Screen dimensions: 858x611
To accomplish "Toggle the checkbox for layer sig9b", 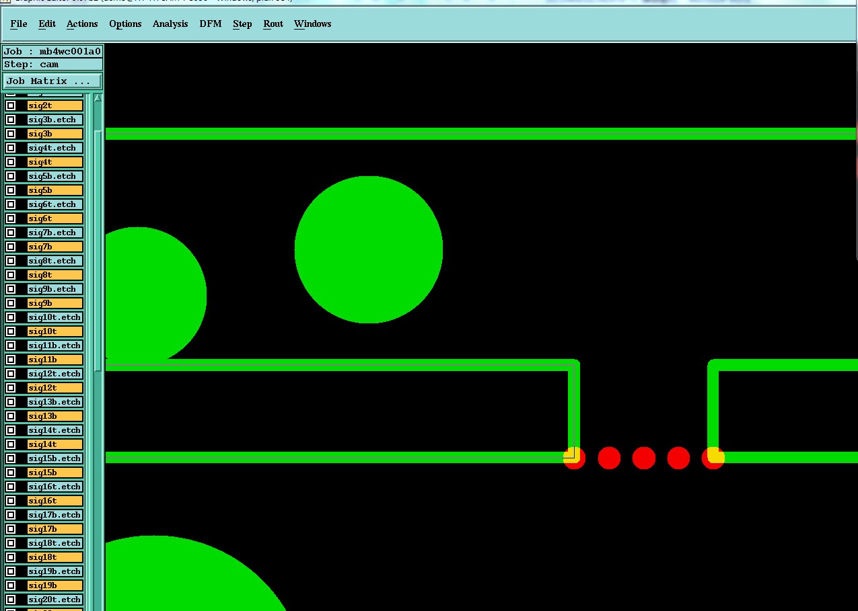I will tap(11, 303).
